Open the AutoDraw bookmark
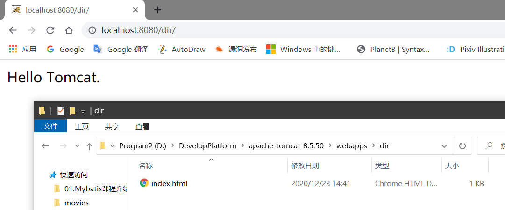This screenshot has height=210, width=505. click(182, 49)
